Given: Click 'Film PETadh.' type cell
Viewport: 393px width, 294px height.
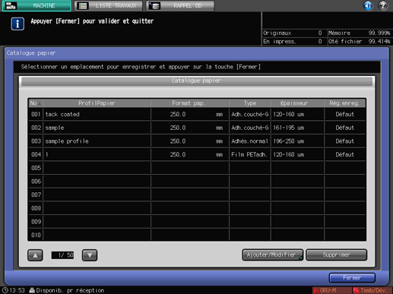Looking at the screenshot, I should pos(250,154).
